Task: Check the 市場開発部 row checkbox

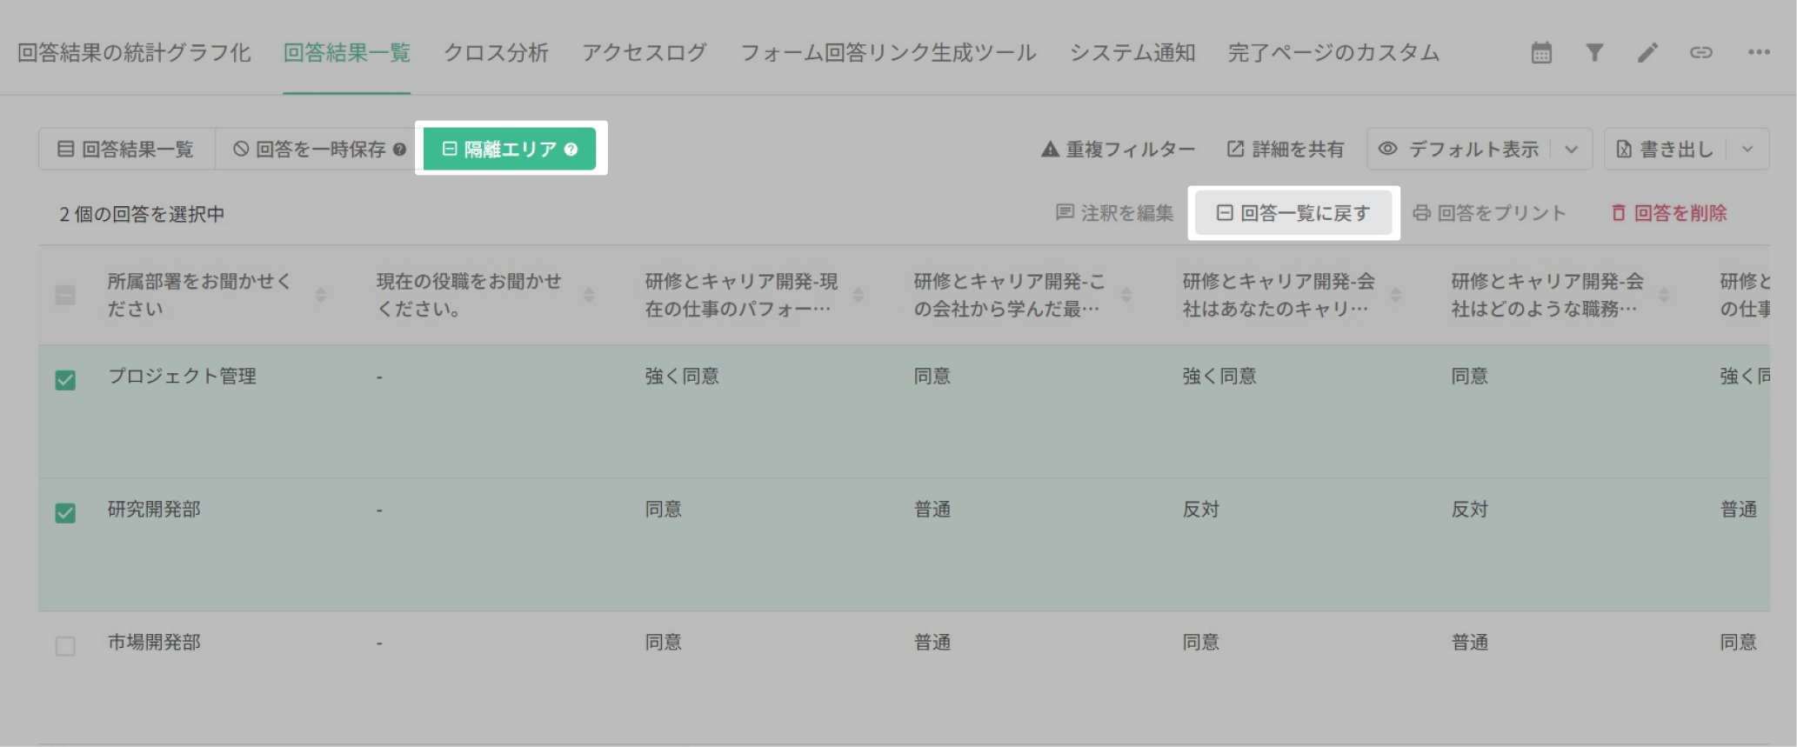Action: pyautogui.click(x=65, y=646)
